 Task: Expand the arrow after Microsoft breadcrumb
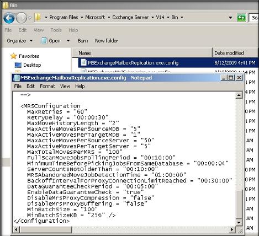[x=109, y=18]
